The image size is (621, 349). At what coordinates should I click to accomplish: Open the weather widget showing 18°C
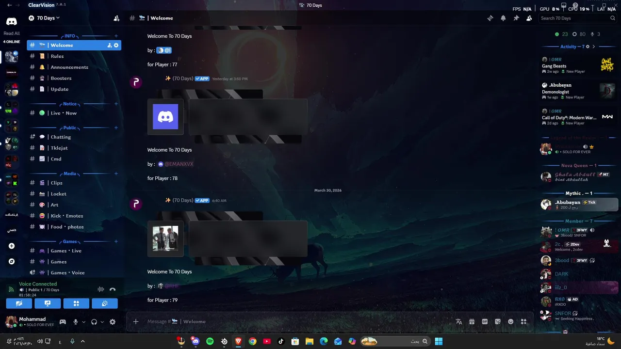599,341
